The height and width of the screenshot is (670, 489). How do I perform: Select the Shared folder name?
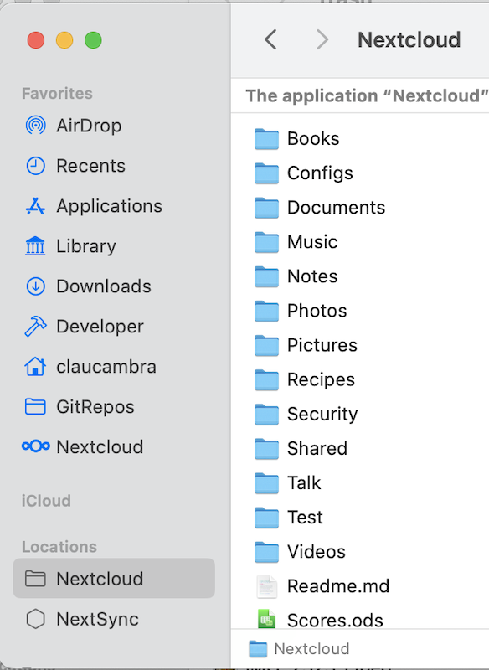pyautogui.click(x=317, y=449)
